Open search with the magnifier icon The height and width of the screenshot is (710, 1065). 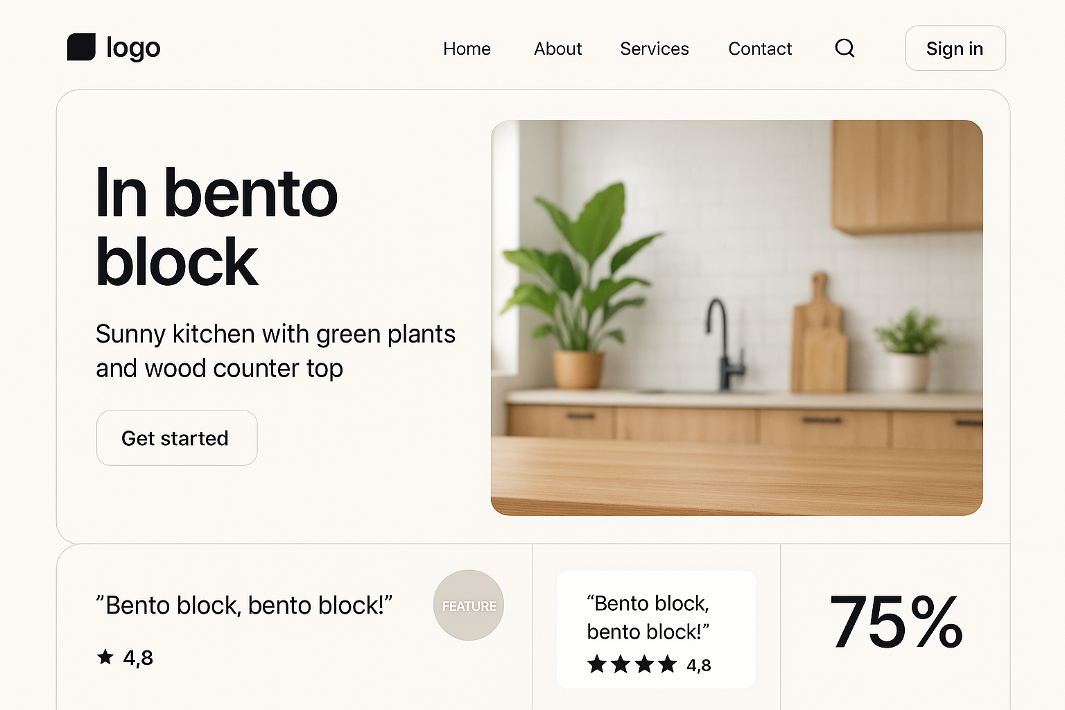[845, 48]
